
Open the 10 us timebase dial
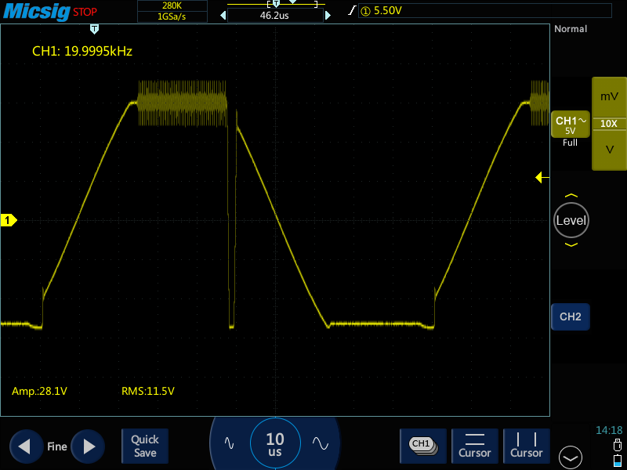coord(275,443)
